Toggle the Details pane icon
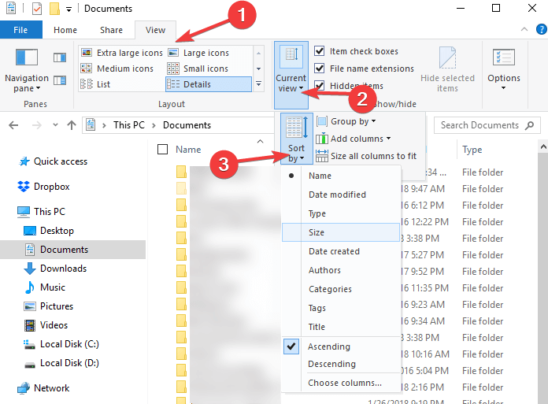Viewport: 548px width, 404px height. 60,81
